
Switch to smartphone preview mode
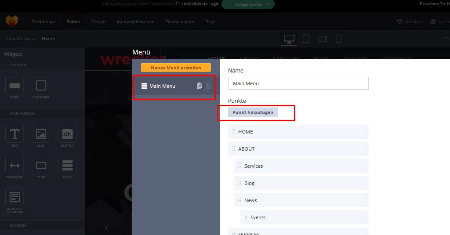coord(338,39)
